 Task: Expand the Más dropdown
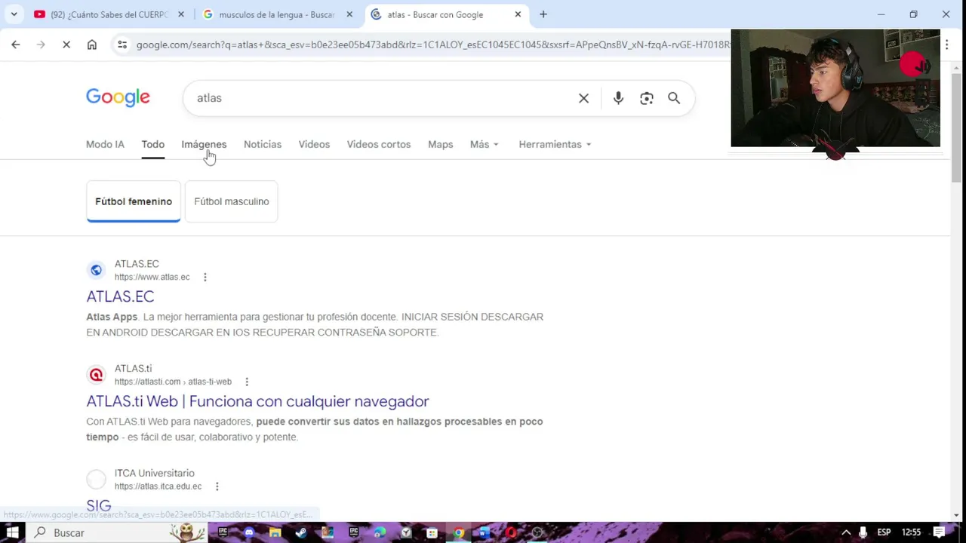point(484,144)
